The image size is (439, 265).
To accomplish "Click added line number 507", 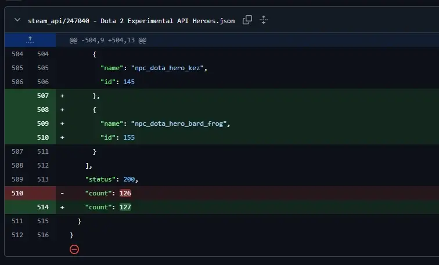I will pyautogui.click(x=43, y=96).
